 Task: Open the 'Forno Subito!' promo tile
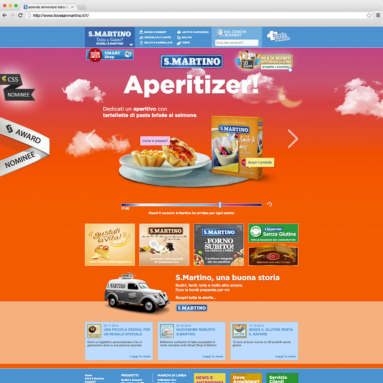coord(219,245)
